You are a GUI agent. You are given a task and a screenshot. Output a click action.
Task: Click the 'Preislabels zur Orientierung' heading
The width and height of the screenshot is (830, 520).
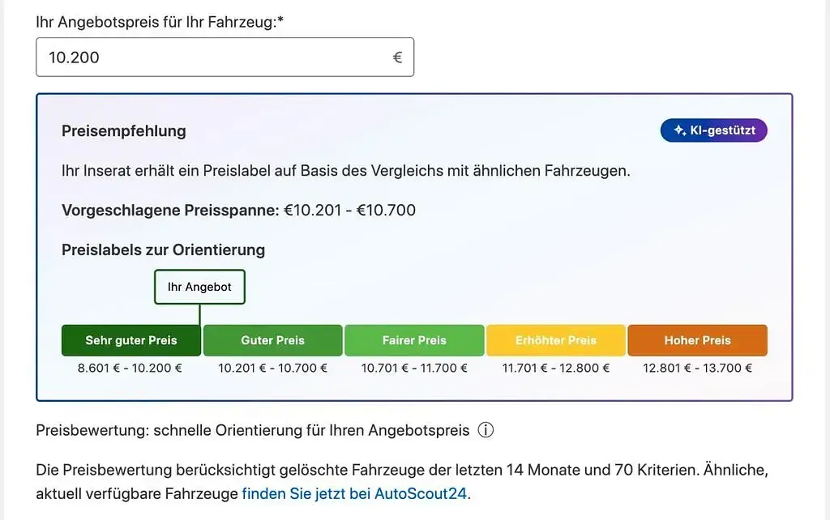(164, 249)
